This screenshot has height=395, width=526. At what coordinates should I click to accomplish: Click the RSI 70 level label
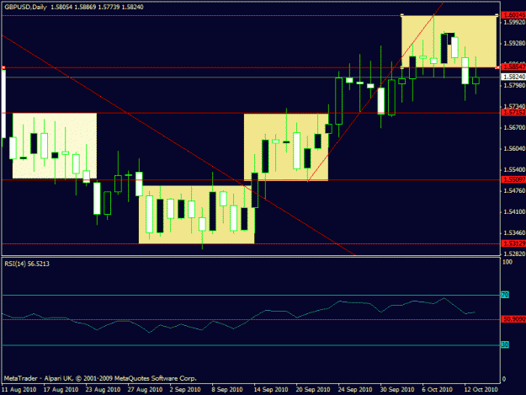click(x=505, y=295)
